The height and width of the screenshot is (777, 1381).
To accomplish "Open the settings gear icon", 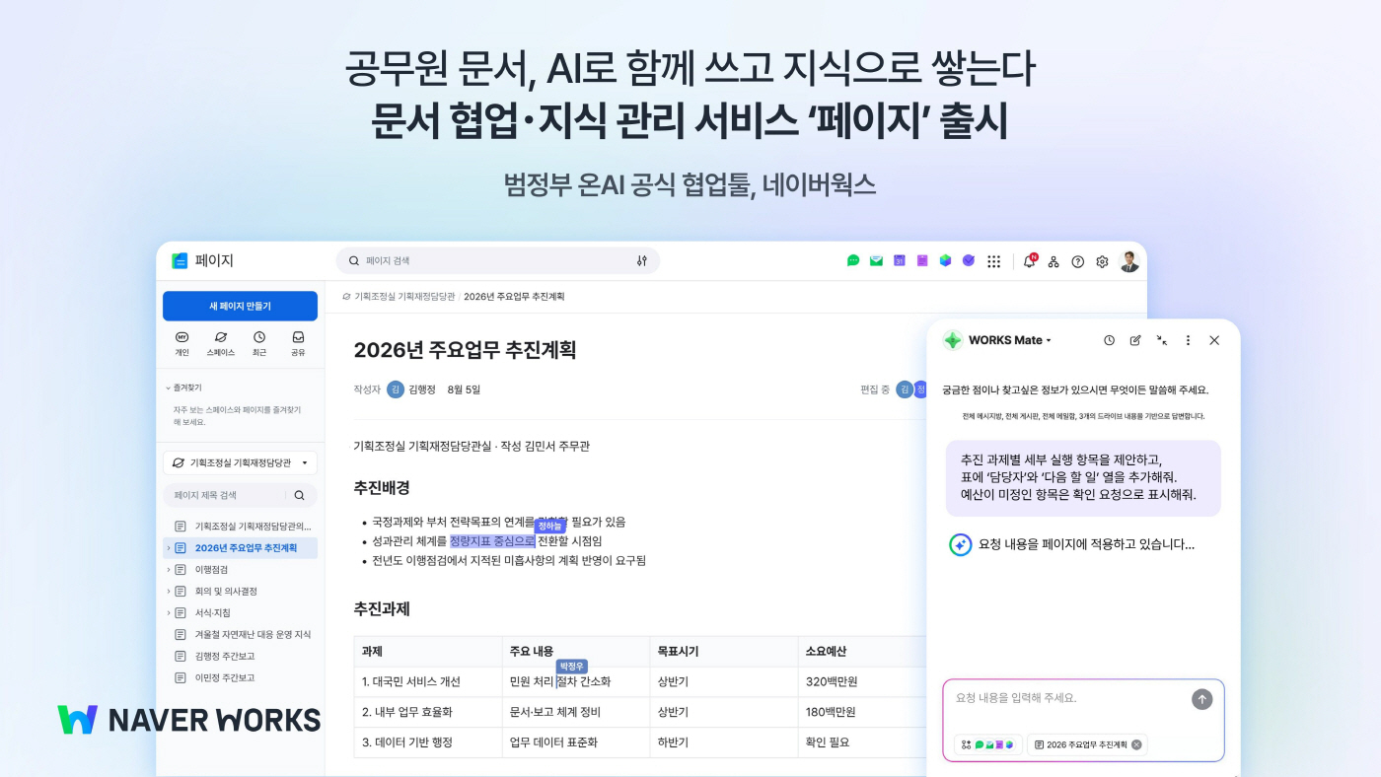I will point(1103,261).
